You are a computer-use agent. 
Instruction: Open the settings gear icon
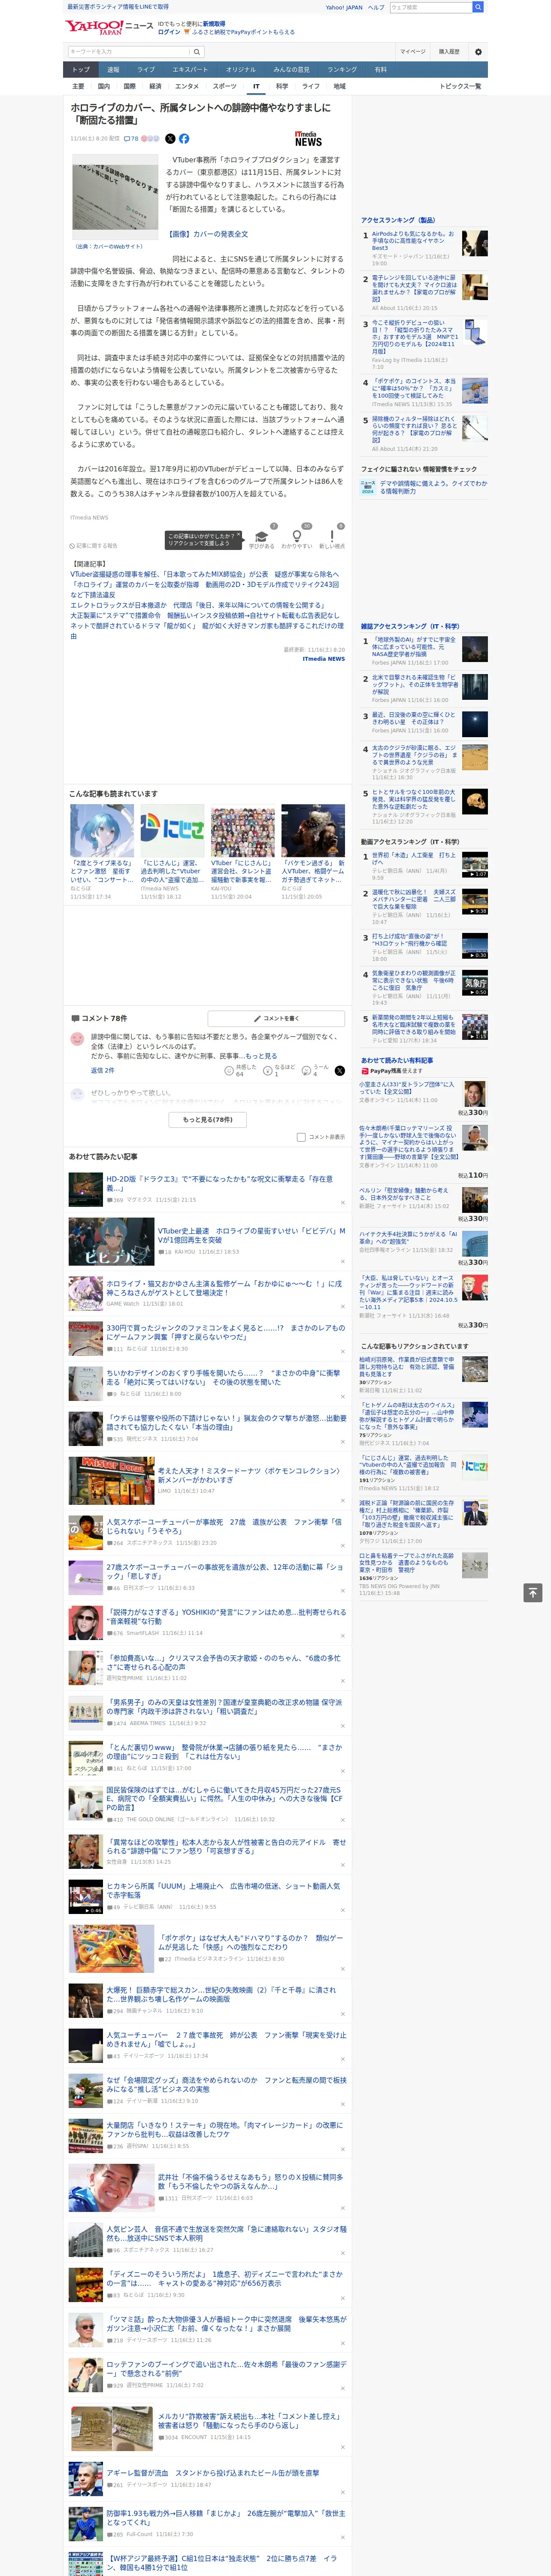point(478,51)
